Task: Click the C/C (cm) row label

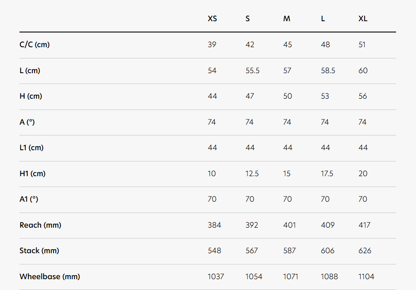Action: pyautogui.click(x=35, y=45)
